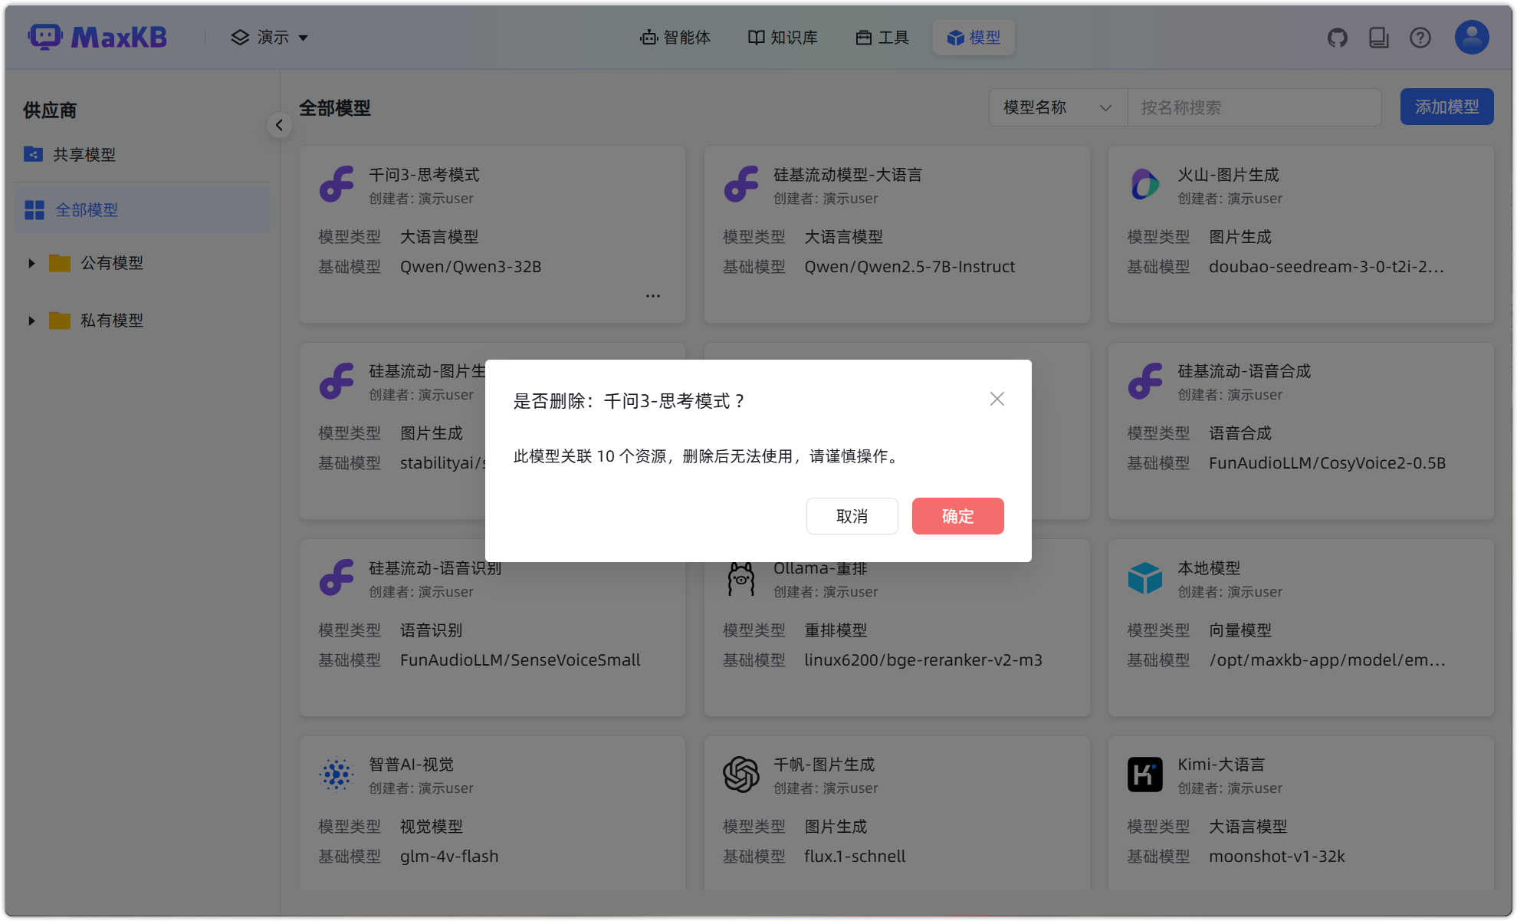1517x921 pixels.
Task: Click the 火山 icon on 火山-图片生成 card
Action: (1145, 184)
